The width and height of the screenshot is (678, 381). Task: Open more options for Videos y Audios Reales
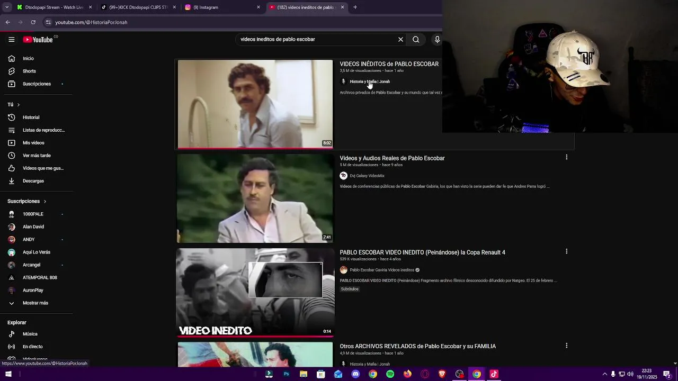click(566, 157)
